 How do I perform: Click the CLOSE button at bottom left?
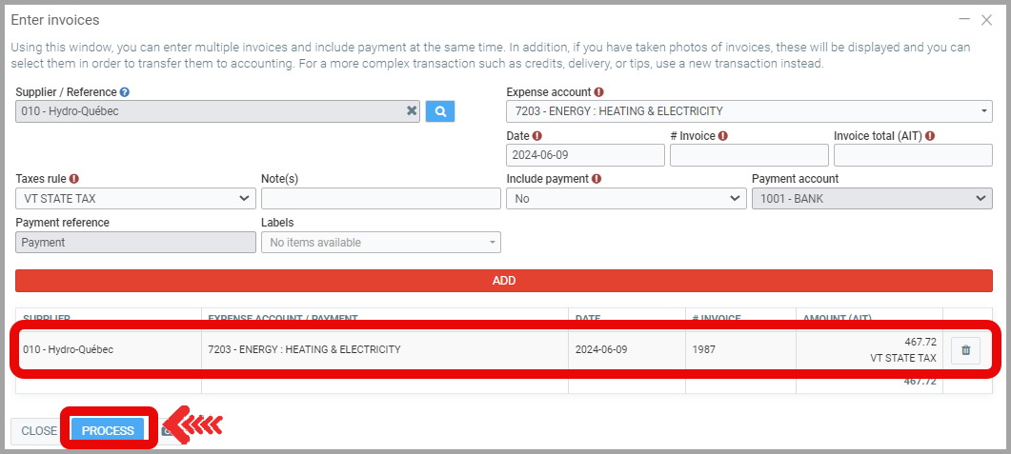point(39,431)
